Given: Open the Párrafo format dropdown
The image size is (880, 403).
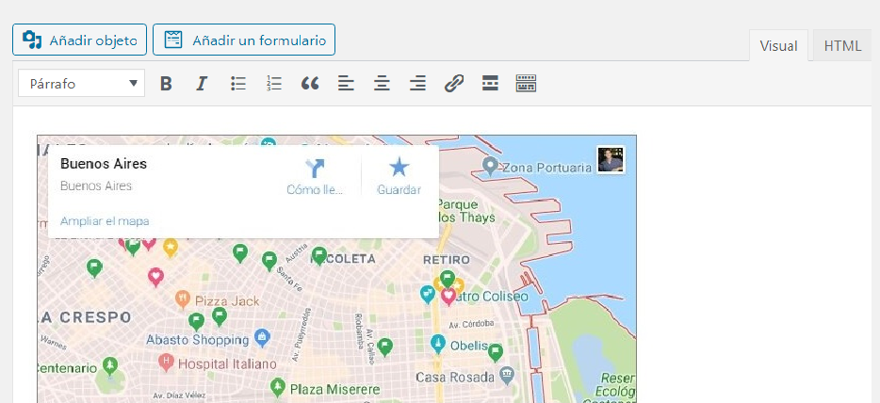Looking at the screenshot, I should click(x=81, y=84).
